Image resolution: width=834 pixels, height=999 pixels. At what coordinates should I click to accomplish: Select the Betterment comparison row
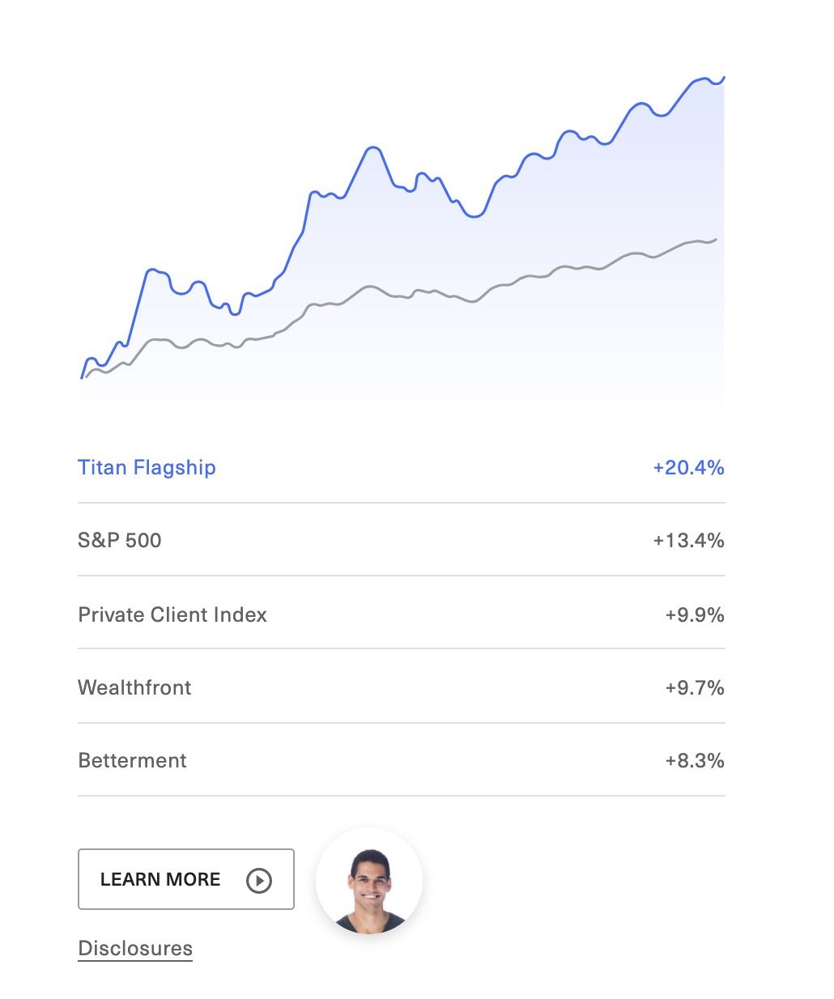[401, 760]
